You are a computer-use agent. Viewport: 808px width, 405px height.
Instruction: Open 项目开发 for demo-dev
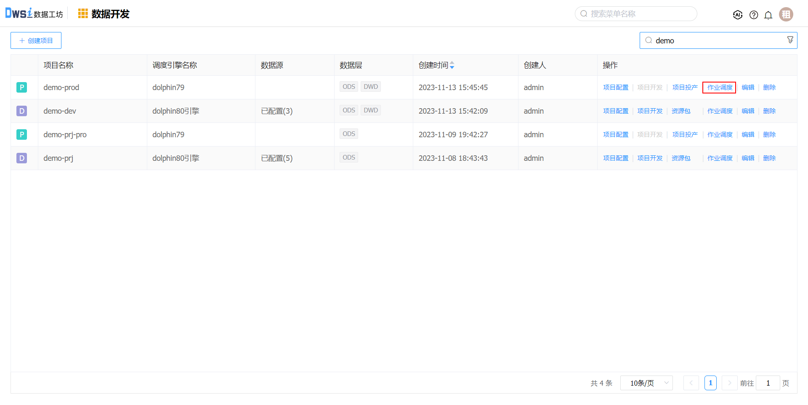(650, 111)
